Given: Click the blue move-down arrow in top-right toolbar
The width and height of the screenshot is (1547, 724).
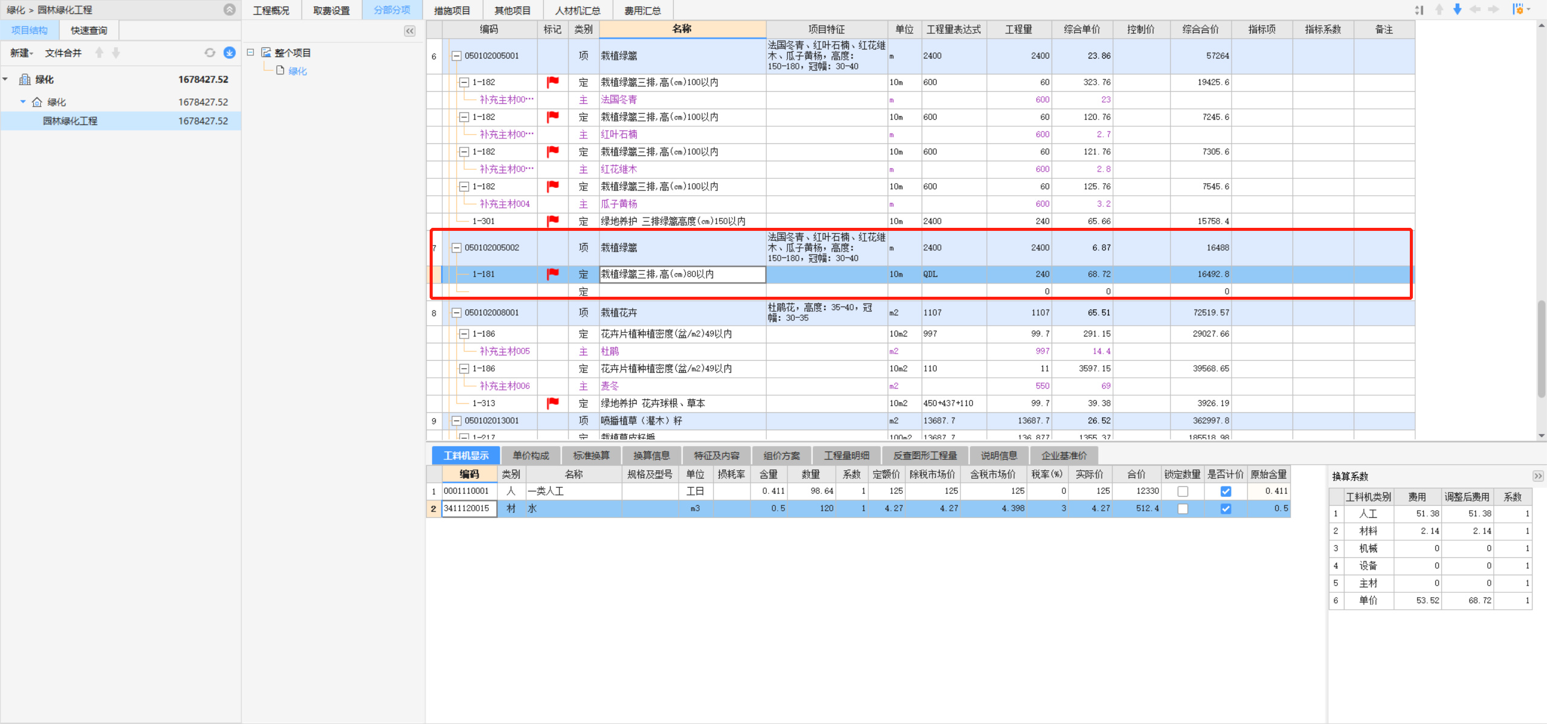Looking at the screenshot, I should 1458,10.
